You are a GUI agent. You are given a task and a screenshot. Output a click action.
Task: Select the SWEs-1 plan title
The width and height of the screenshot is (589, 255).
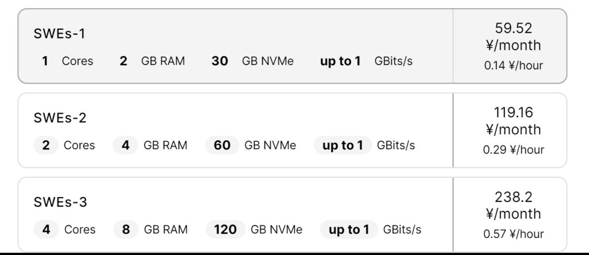click(x=59, y=34)
